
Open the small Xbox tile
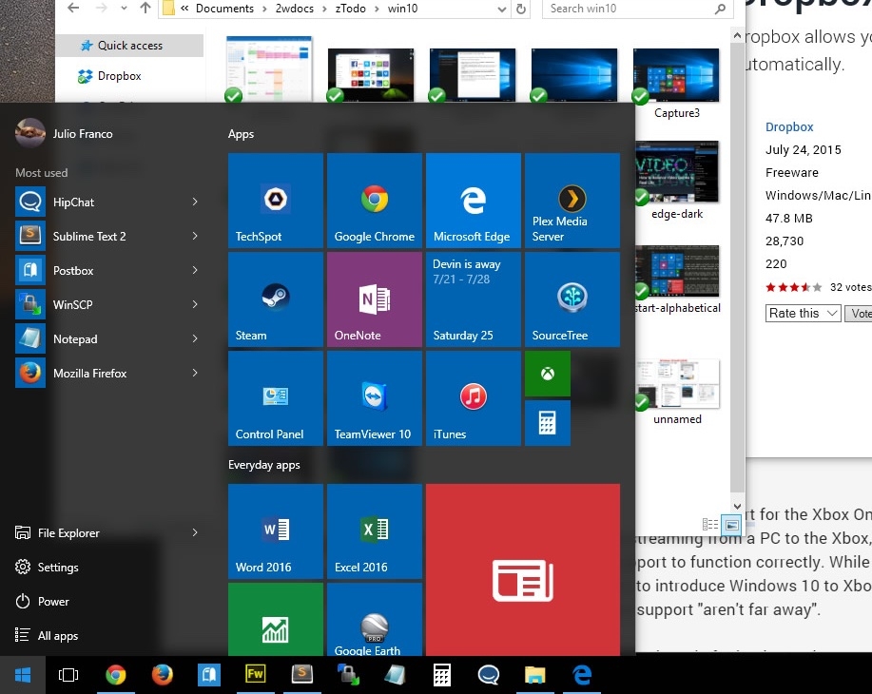548,374
